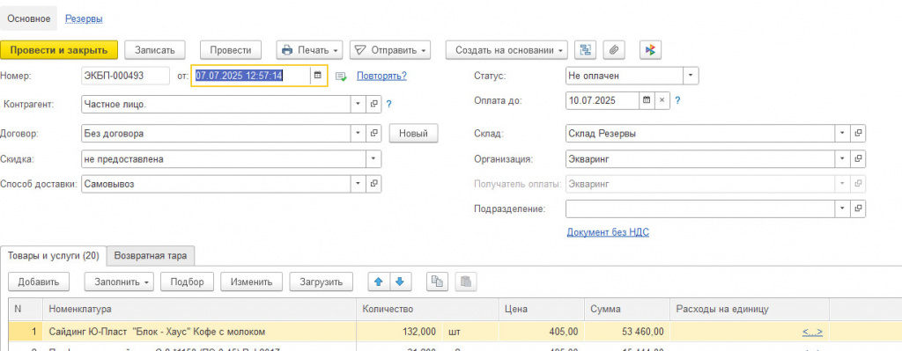
Task: Open Способ доставки record card icon
Action: (373, 184)
